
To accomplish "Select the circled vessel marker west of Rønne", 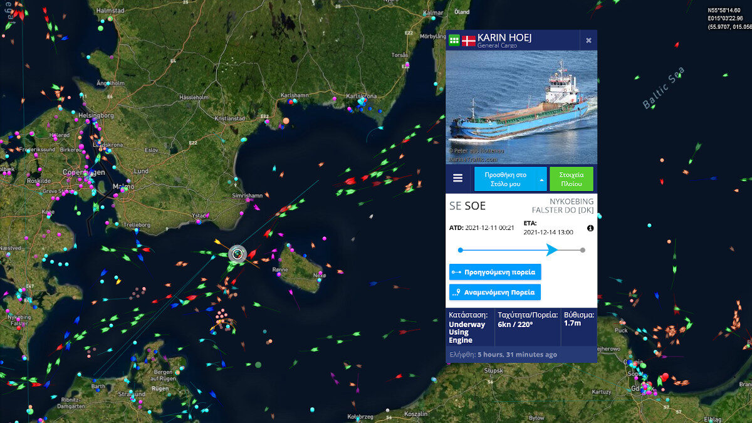I will point(237,254).
